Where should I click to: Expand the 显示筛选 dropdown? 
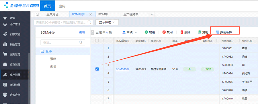point(107,22)
